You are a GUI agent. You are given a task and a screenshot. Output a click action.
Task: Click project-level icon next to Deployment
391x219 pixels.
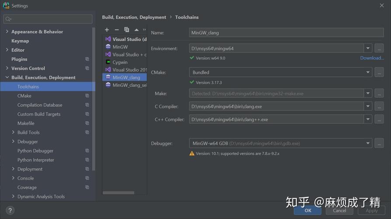[87, 169]
